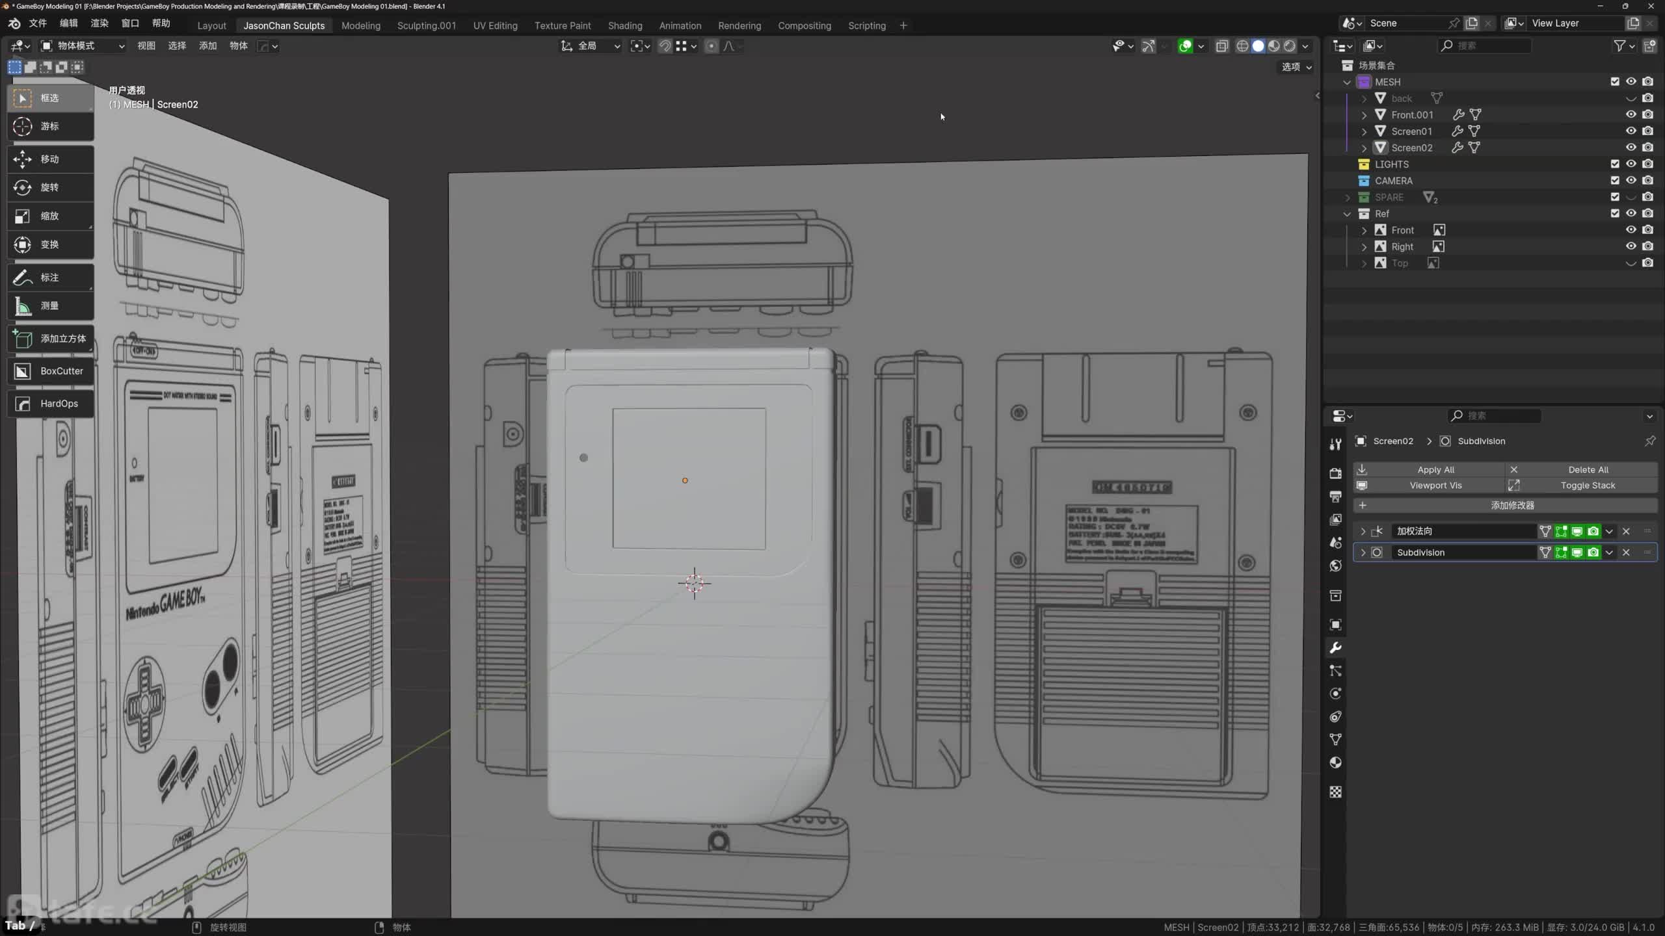The image size is (1665, 936).
Task: Select the Rotate (旋转) tool
Action: point(51,188)
